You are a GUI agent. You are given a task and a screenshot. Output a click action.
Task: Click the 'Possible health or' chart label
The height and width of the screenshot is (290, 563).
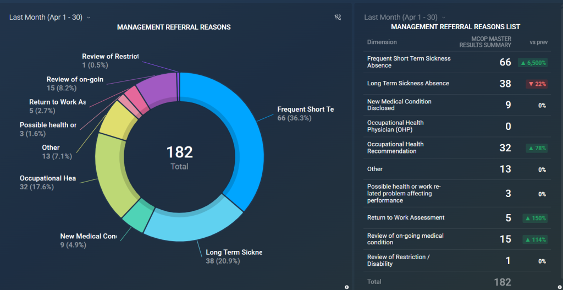[48, 125]
